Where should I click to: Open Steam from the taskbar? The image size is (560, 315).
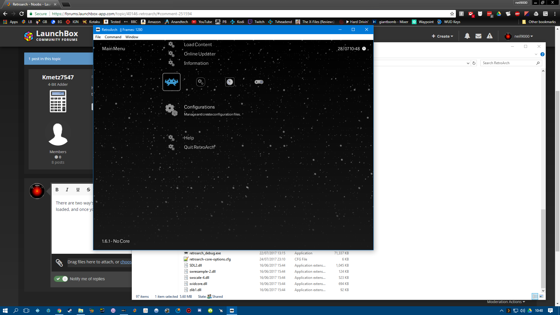(70, 311)
